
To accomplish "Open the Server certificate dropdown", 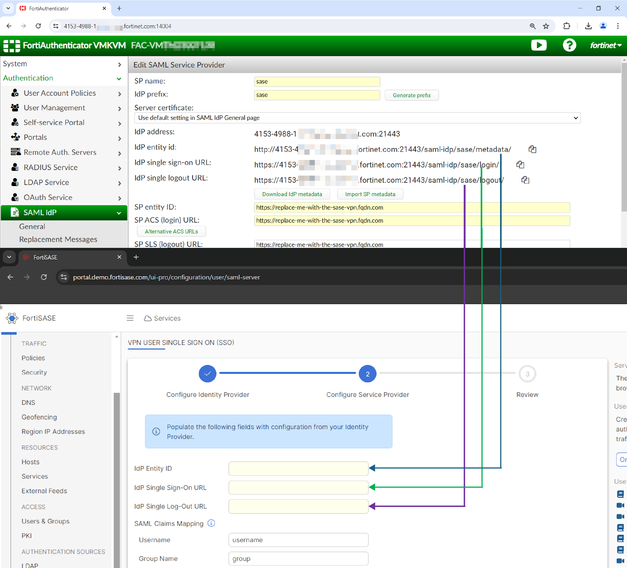I will 357,118.
